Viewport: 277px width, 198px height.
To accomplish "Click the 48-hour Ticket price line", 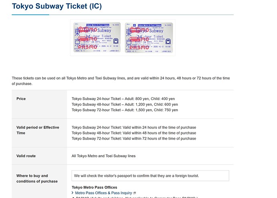I will (x=124, y=104).
